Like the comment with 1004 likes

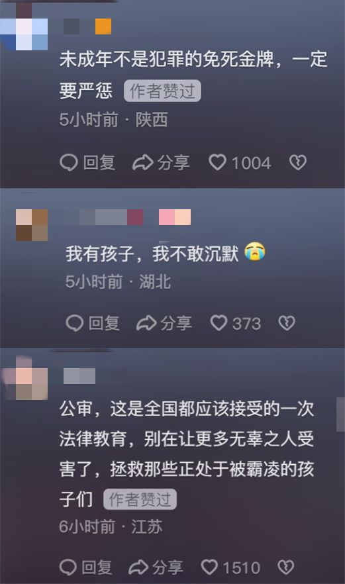coord(240,163)
